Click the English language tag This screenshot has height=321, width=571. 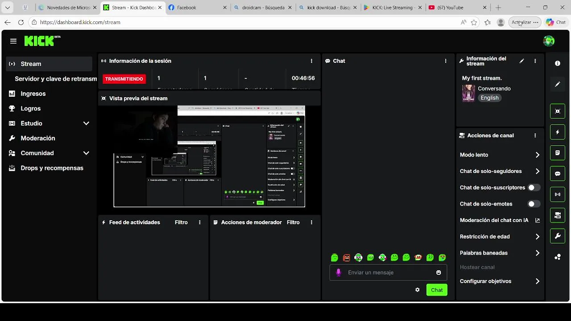[489, 98]
